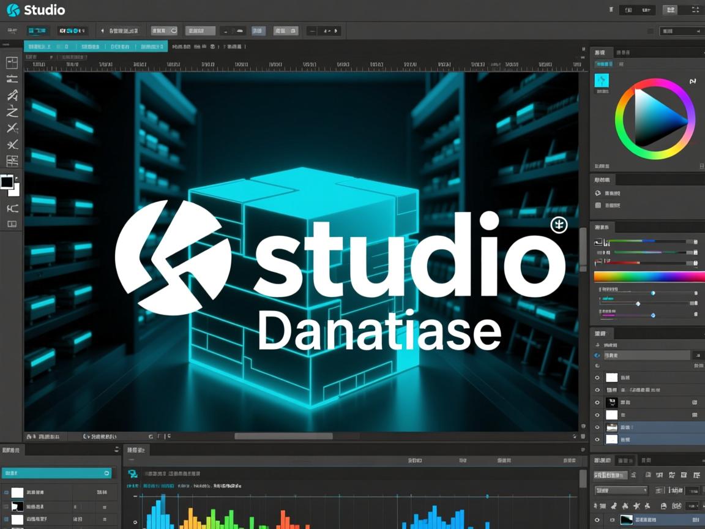Screen dimensions: 705x529
Task: Hide the black thumbnail layer in the layers list
Action: [x=597, y=402]
